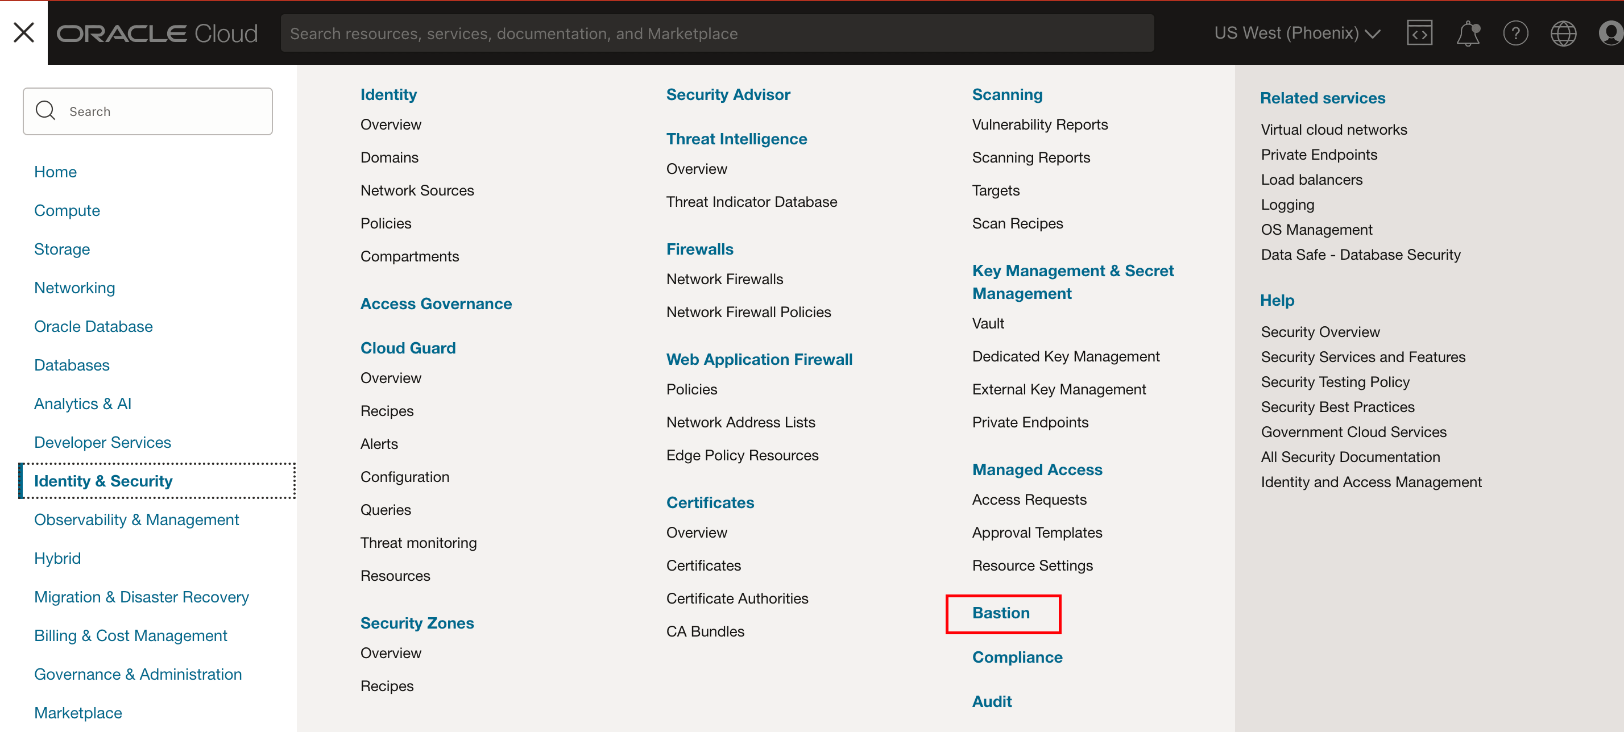Open Certificate Authorities link
Viewport: 1624px width, 732px height.
pos(738,598)
